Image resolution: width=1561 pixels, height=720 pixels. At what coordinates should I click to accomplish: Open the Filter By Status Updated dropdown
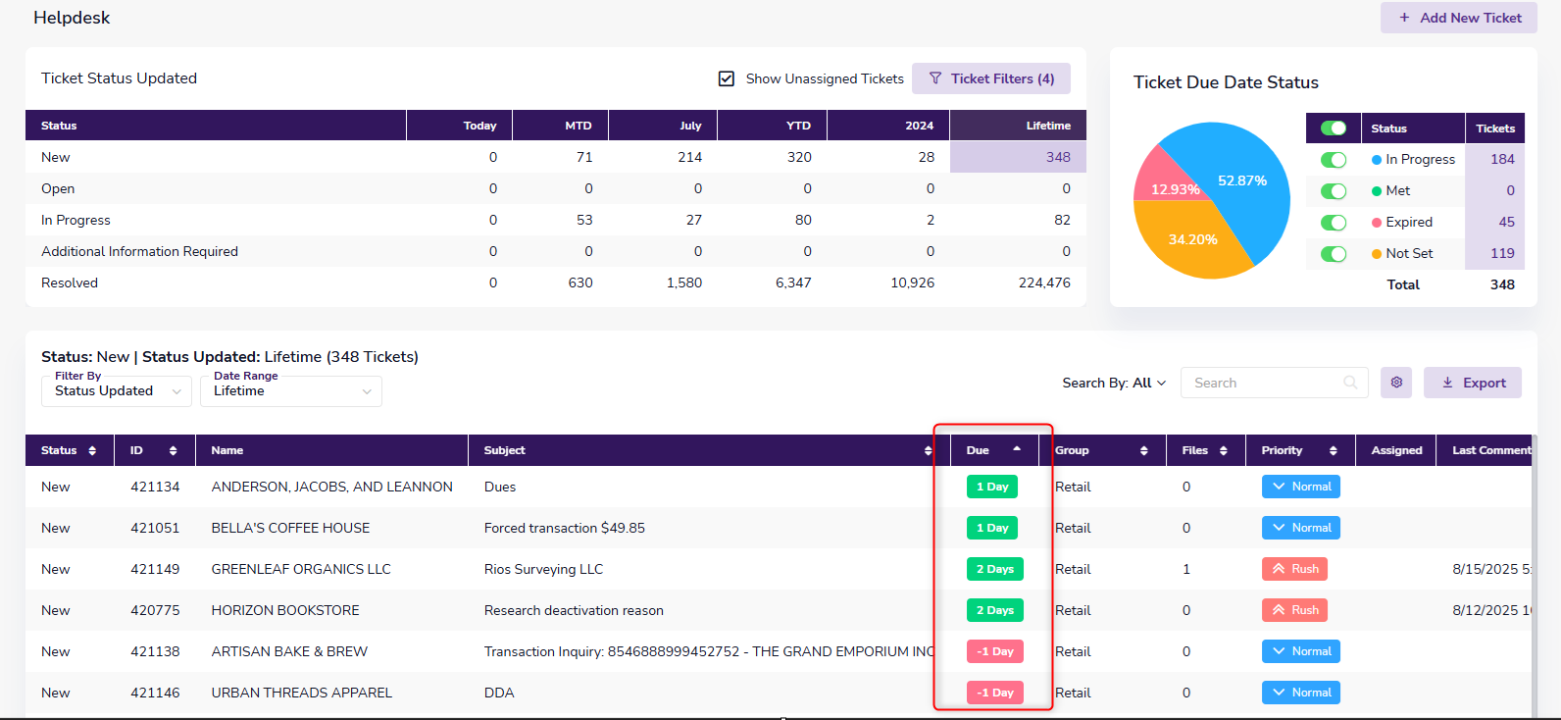click(117, 390)
